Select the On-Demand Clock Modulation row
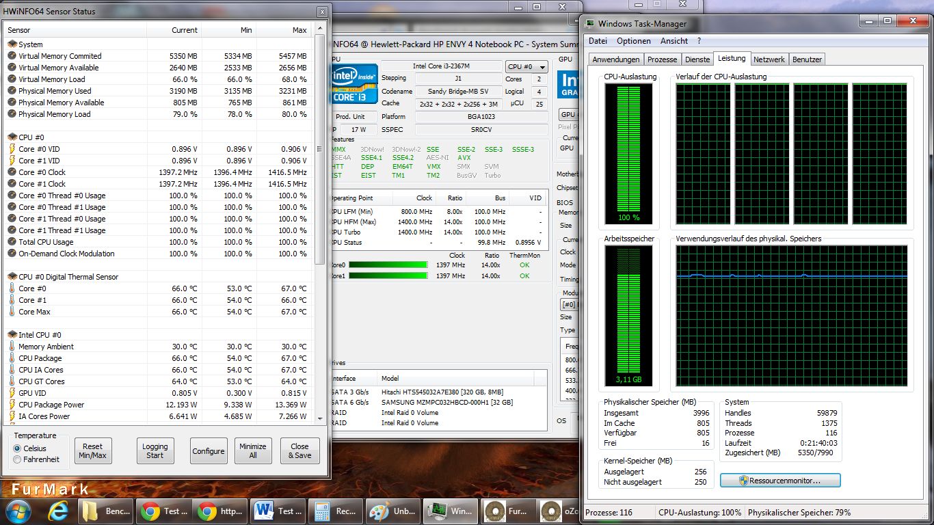Screen dimensions: 934x525 158,254
